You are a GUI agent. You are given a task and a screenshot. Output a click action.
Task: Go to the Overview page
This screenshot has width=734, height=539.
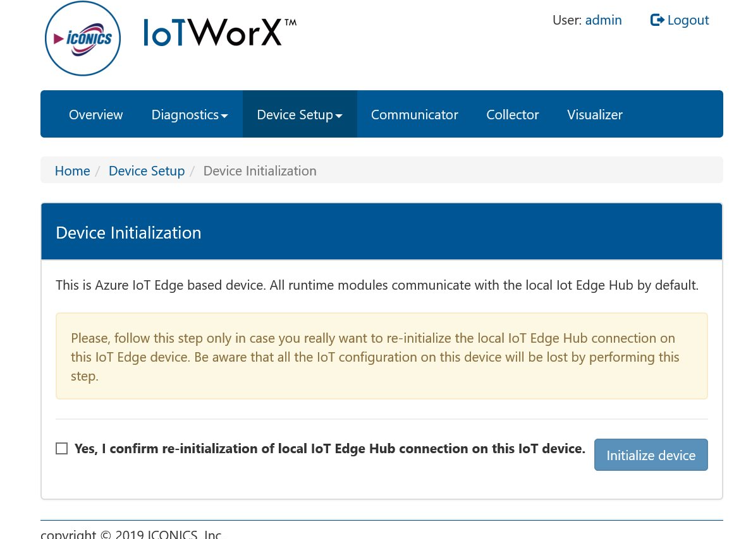pos(95,115)
